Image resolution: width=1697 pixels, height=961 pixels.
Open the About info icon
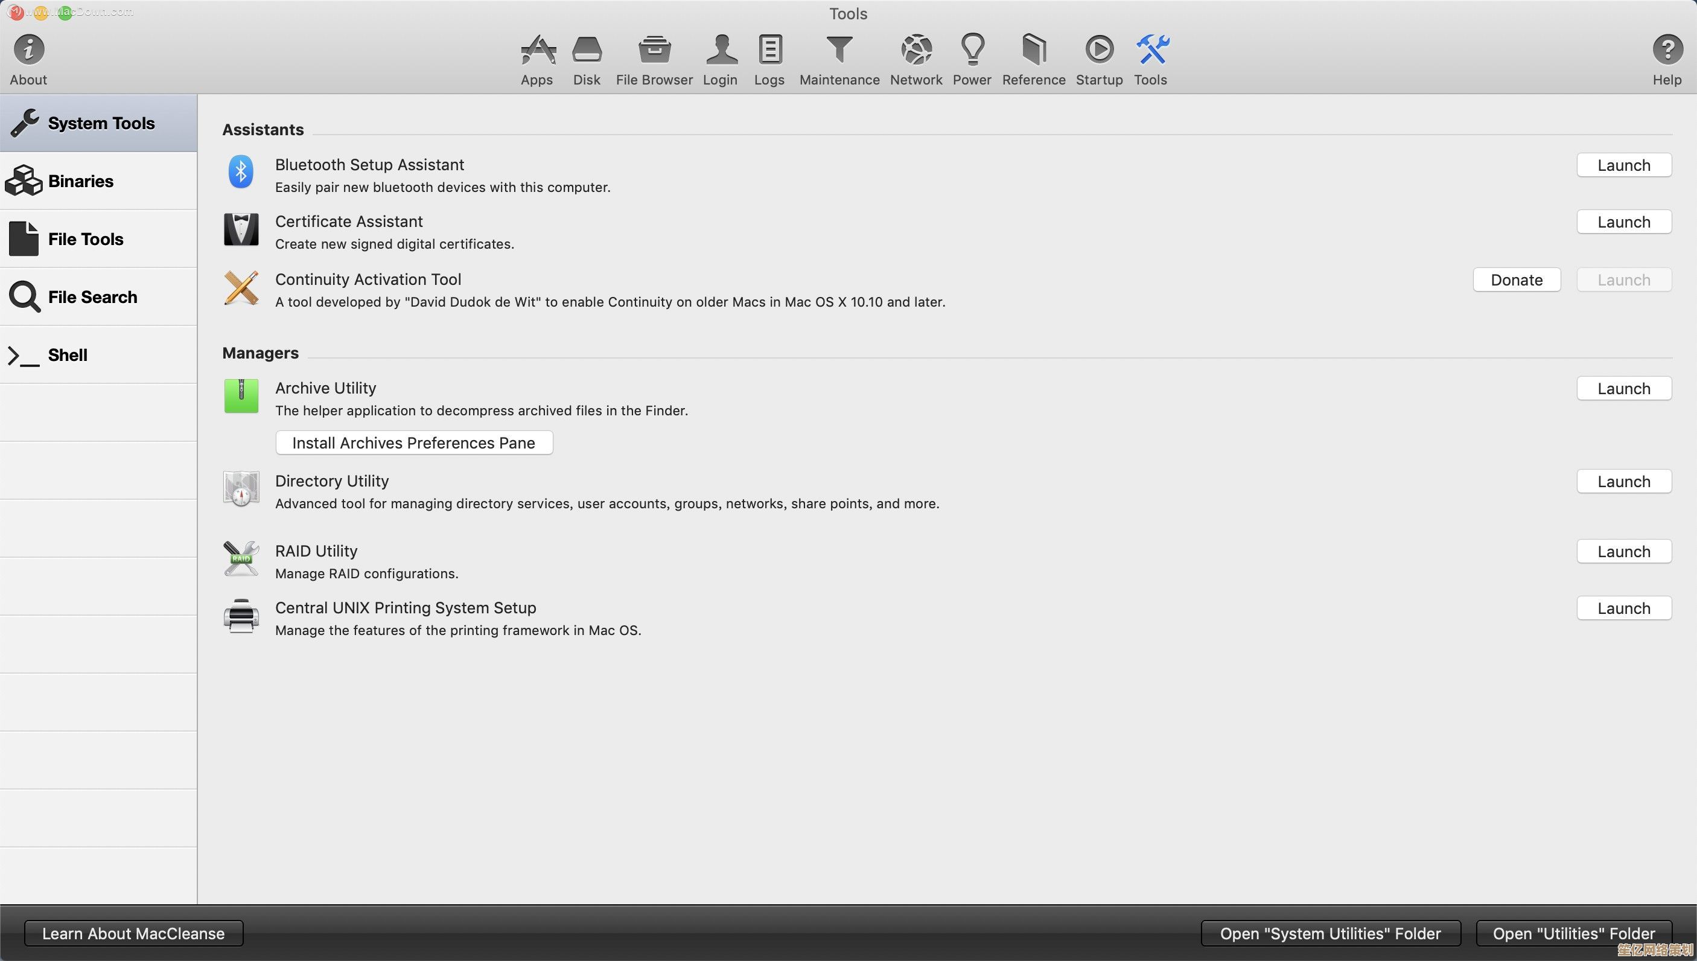(28, 49)
